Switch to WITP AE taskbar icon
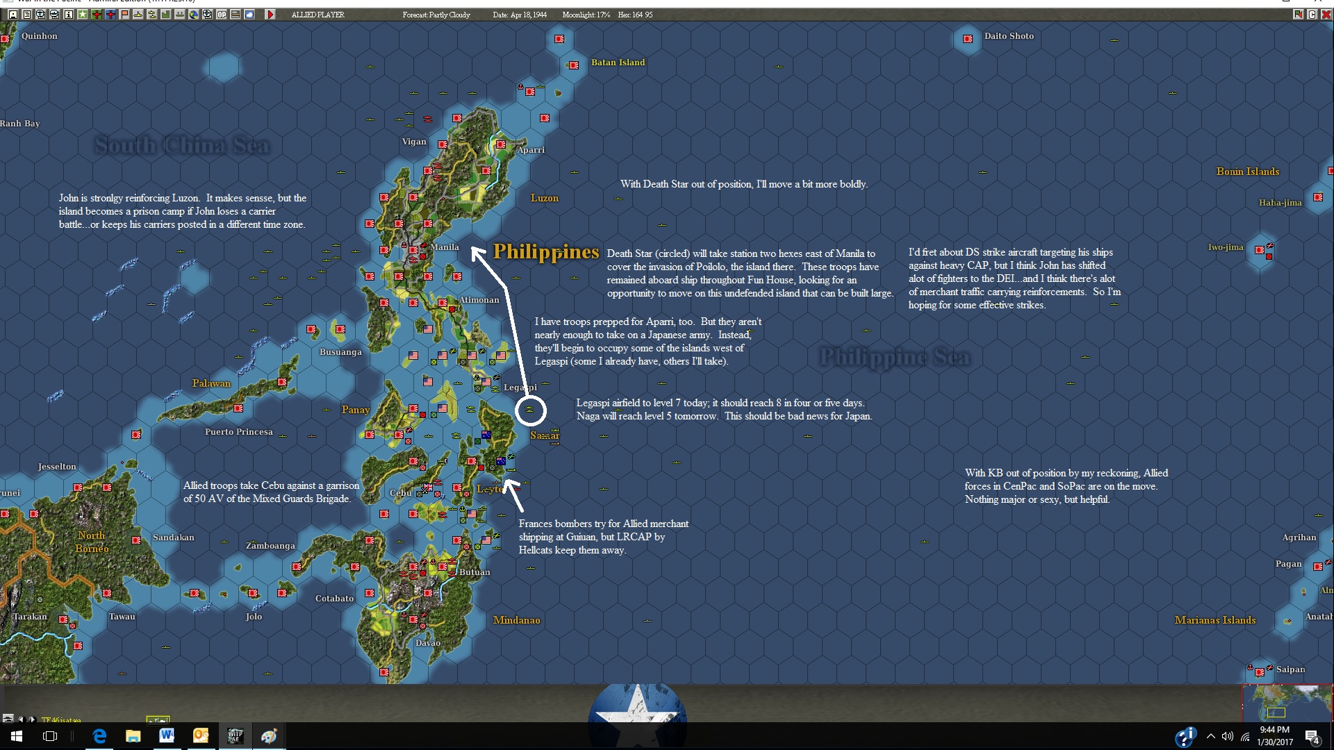Viewport: 1334px width, 750px height. click(x=235, y=736)
